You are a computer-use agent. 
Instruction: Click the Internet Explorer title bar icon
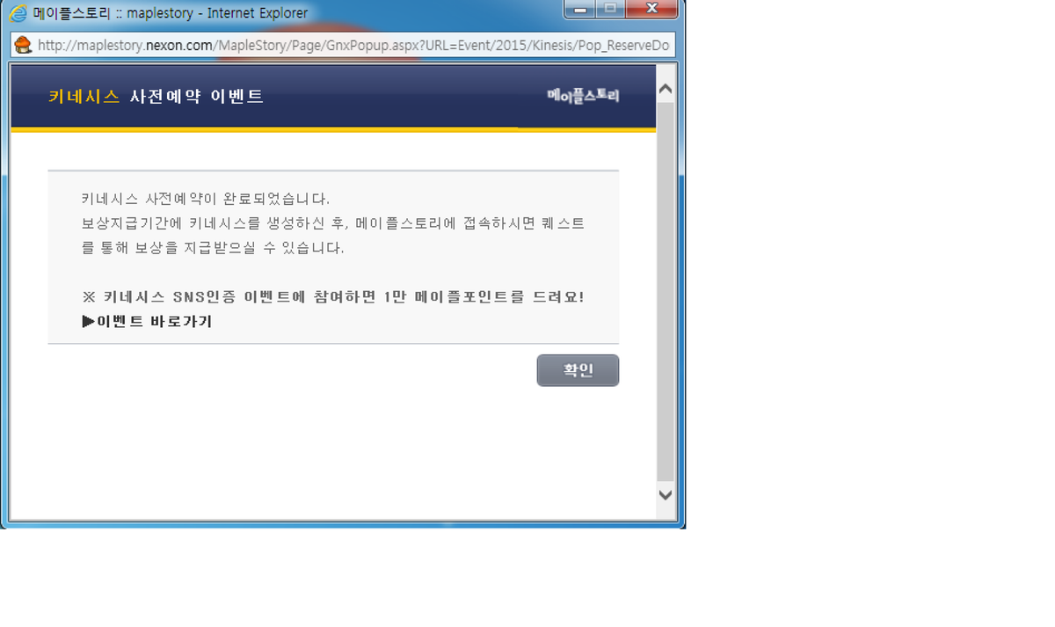coord(18,13)
